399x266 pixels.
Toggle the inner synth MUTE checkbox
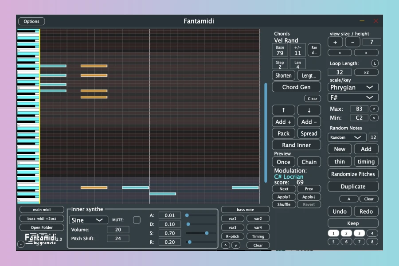(x=137, y=220)
